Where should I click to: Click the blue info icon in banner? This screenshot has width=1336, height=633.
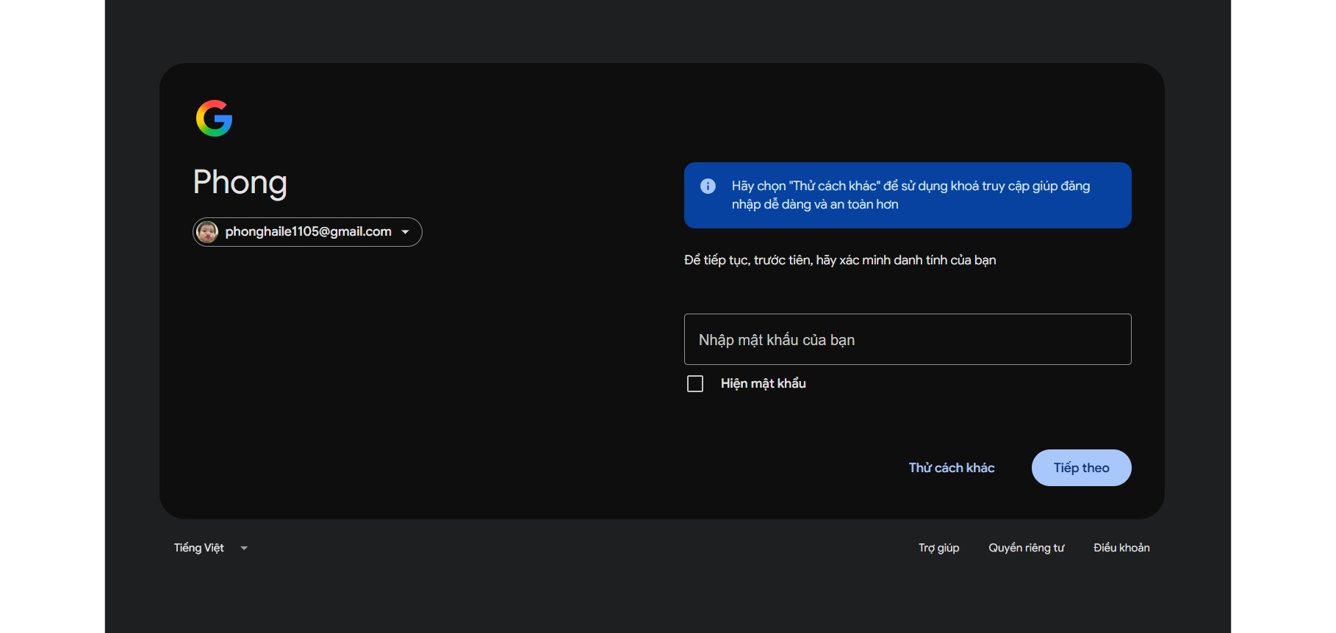click(708, 186)
